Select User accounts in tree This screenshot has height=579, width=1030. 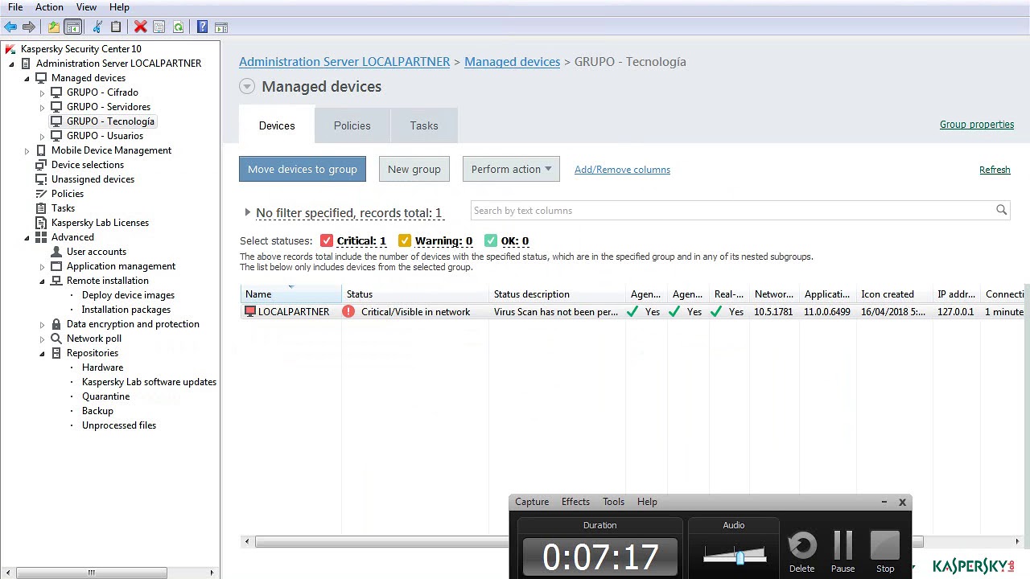click(x=97, y=252)
